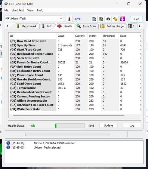Switch to the Benchmark tab
The height and width of the screenshot is (169, 148).
(x=27, y=26)
